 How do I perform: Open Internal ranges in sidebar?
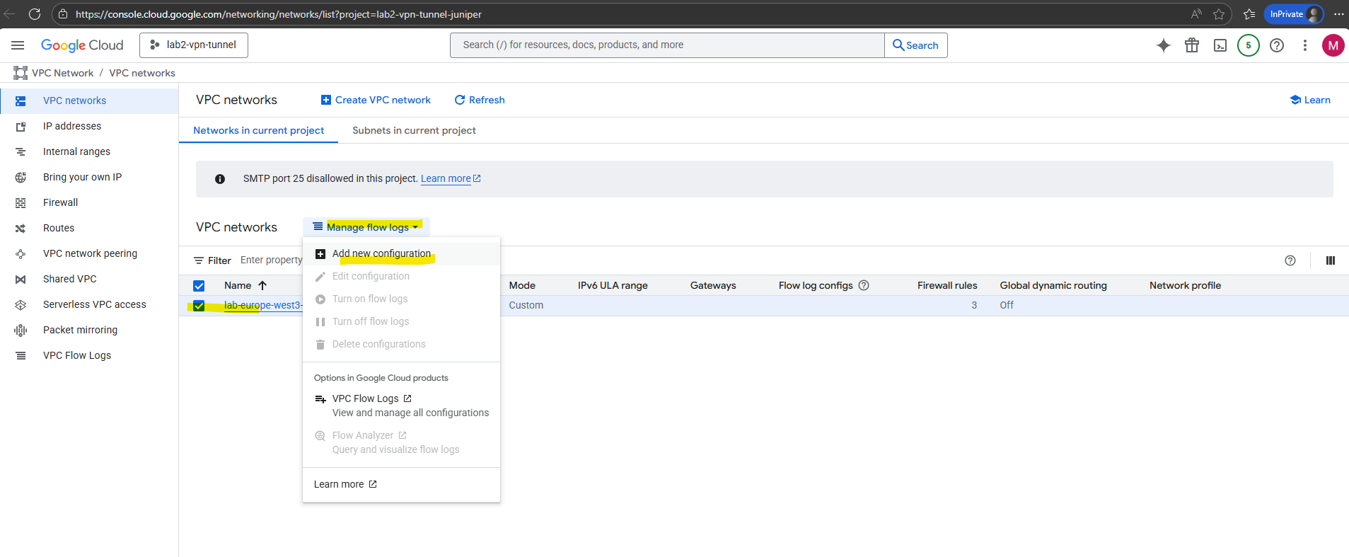point(89,151)
